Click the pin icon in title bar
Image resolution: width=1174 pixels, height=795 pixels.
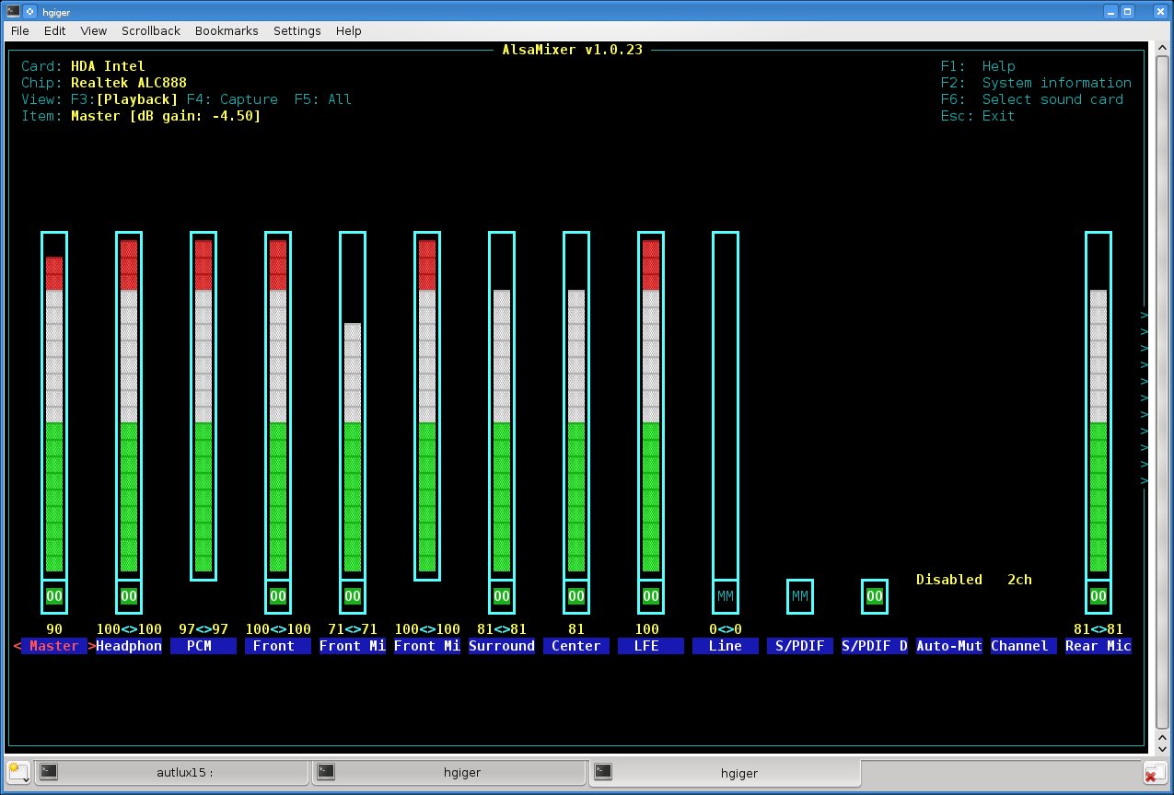29,10
